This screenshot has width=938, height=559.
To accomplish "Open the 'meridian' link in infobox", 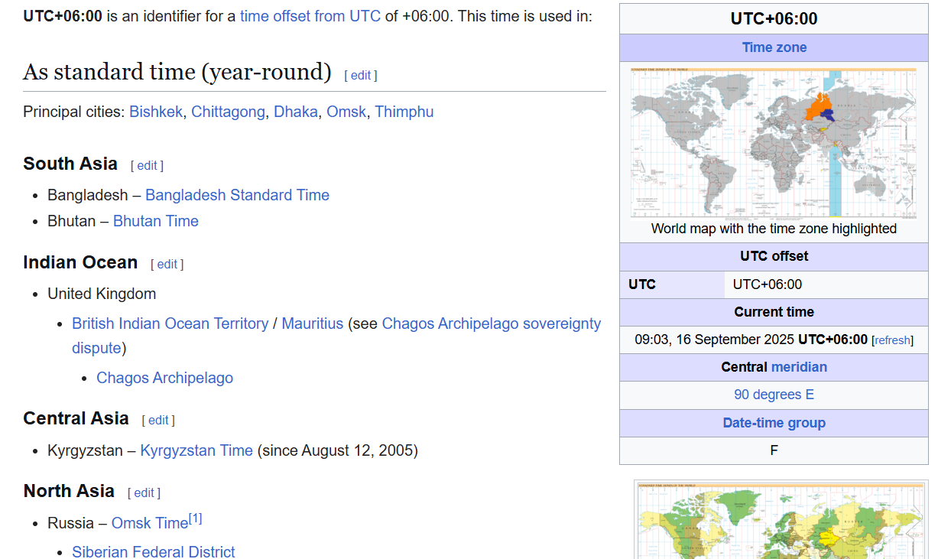I will 799,367.
